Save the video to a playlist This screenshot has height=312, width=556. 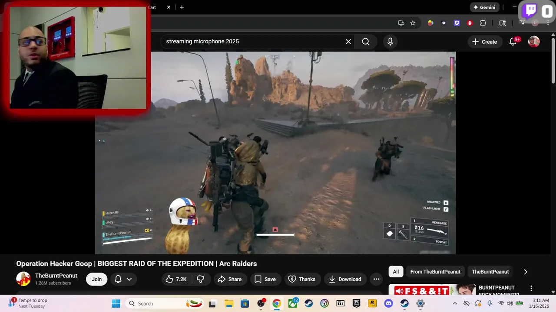265,279
